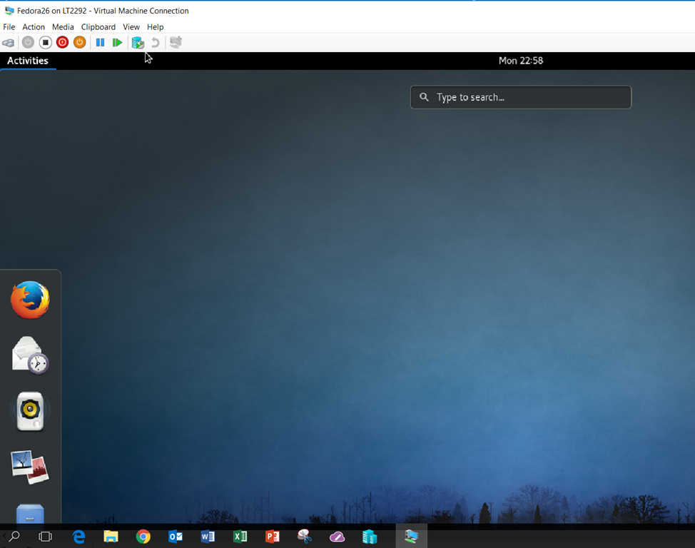This screenshot has width=695, height=548.
Task: Open the Mon 22:58 clock panel
Action: click(x=521, y=61)
